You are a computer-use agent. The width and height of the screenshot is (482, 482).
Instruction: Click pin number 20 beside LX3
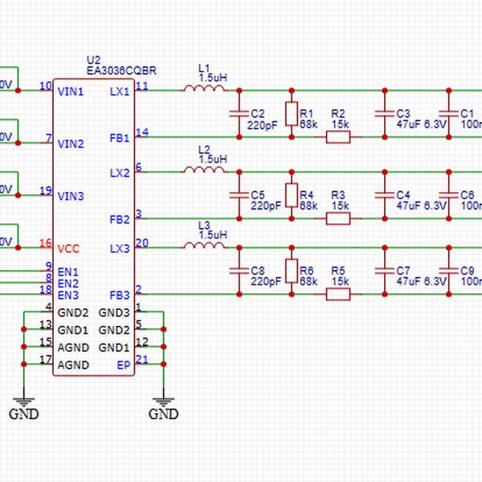coord(142,243)
